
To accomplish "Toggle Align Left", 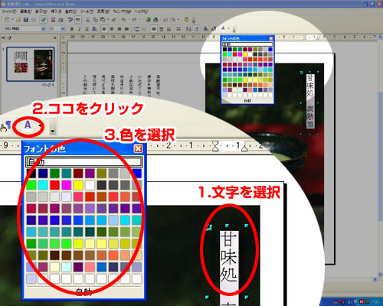I will tap(104, 28).
